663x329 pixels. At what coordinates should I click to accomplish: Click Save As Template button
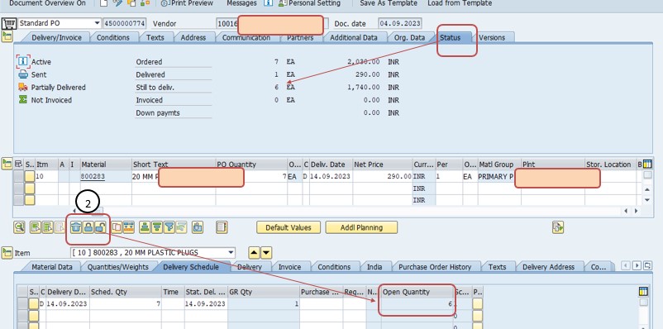[389, 3]
